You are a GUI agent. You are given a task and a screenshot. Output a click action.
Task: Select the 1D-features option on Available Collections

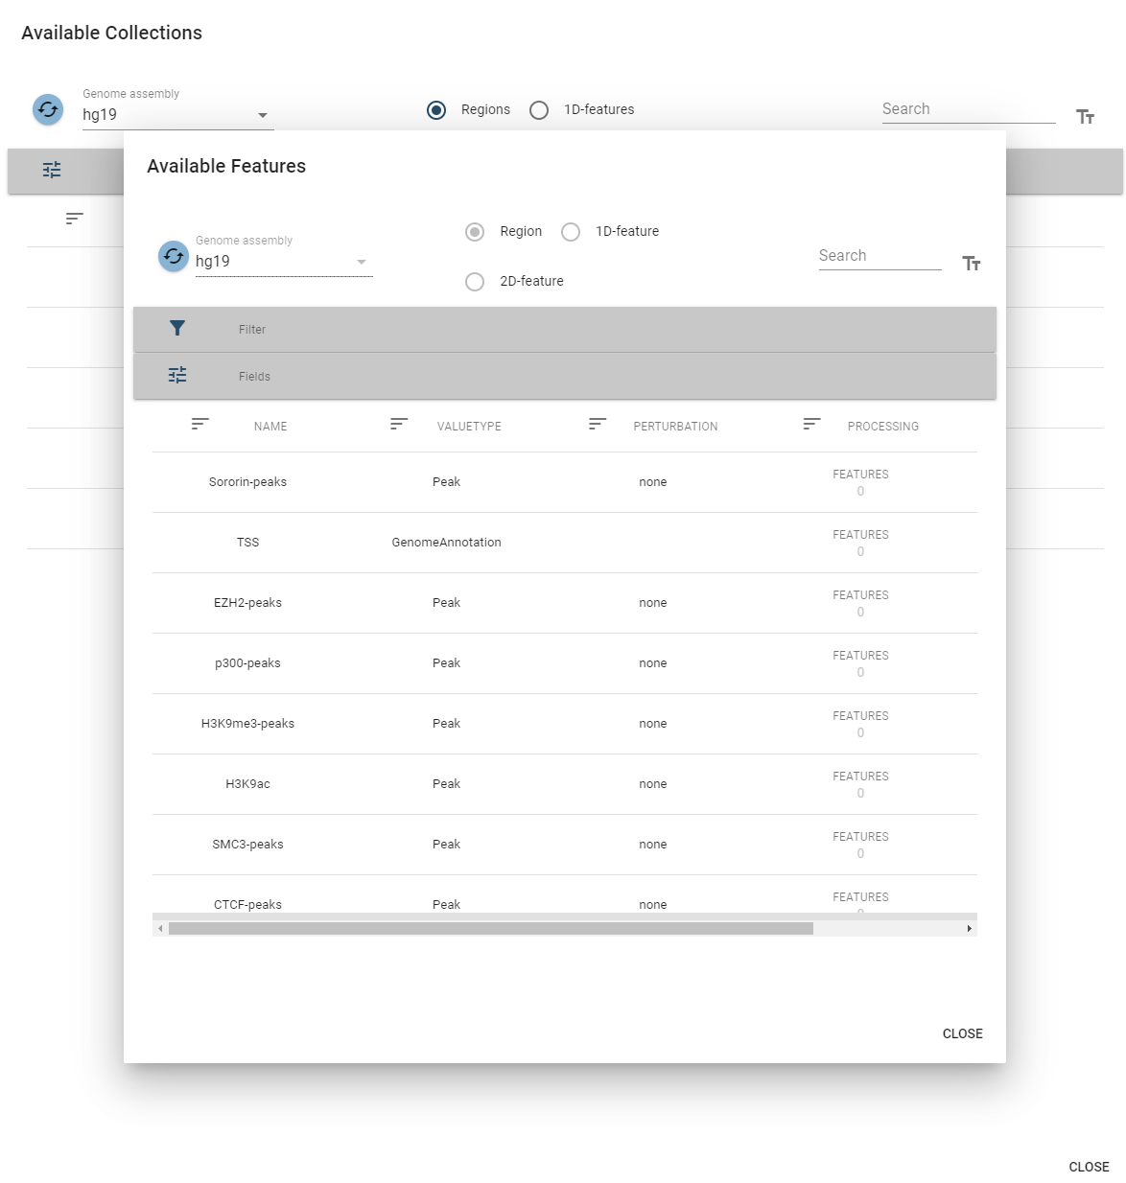539,110
